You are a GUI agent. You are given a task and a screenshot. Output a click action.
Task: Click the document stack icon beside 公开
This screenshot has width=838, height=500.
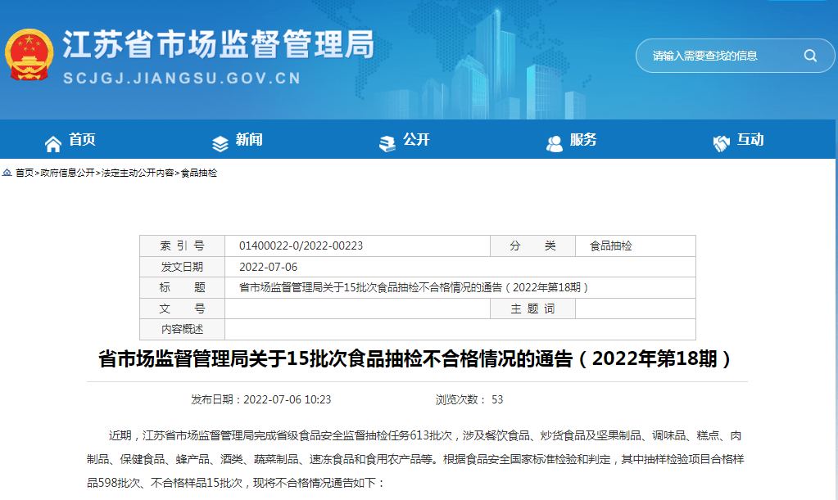pos(387,143)
